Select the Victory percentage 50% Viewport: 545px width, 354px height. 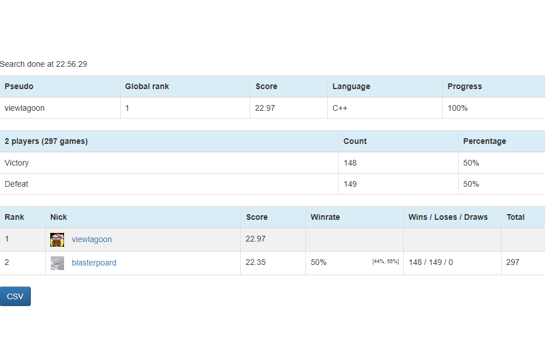(x=471, y=163)
